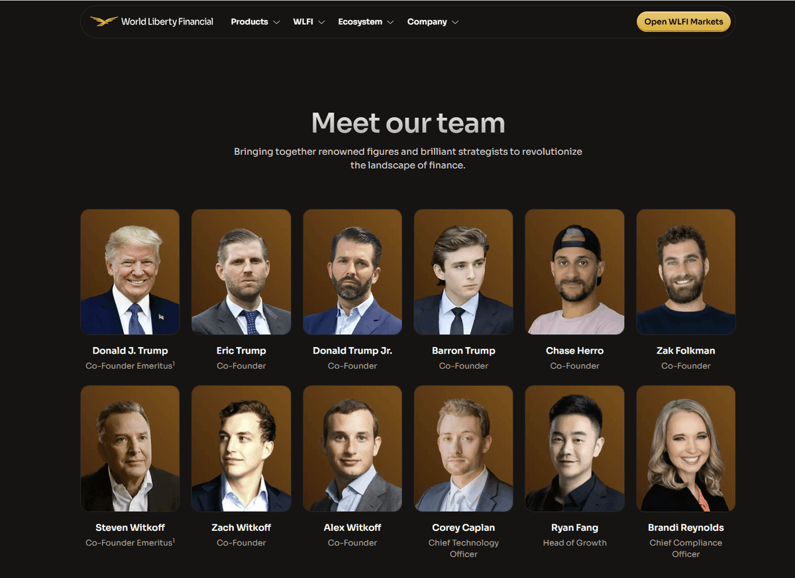Click the World Liberty Financial eagle logo

(103, 21)
